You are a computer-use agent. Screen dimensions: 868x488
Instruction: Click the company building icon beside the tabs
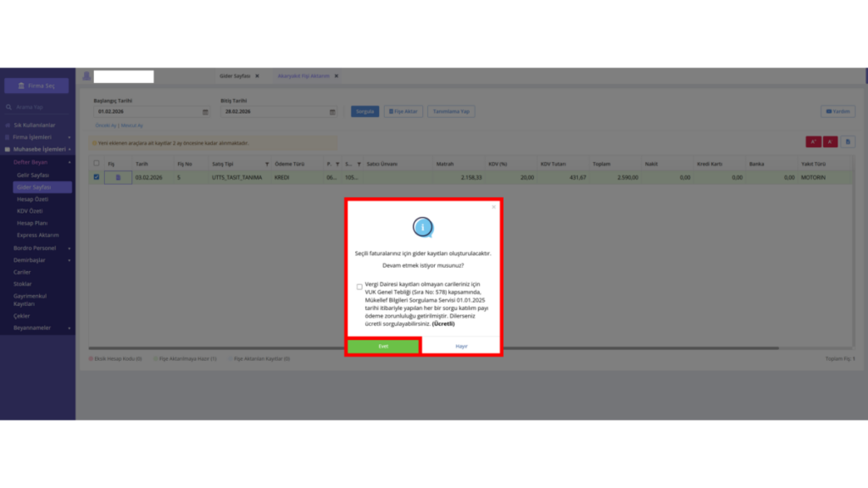[x=86, y=76]
